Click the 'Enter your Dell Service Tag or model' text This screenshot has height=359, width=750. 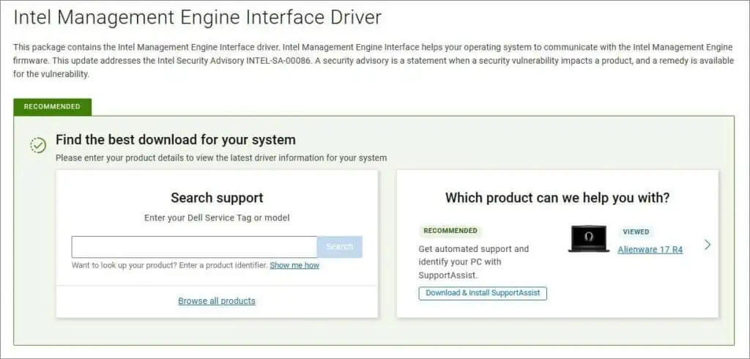(217, 218)
